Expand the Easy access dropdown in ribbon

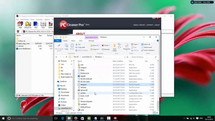pyautogui.click(x=120, y=47)
